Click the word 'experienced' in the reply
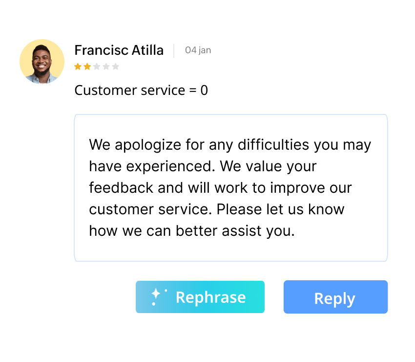This screenshot has height=362, width=415. tap(170, 166)
